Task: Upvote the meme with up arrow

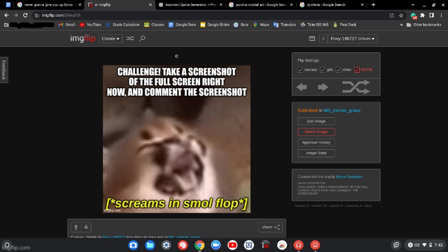Action: (x=76, y=227)
